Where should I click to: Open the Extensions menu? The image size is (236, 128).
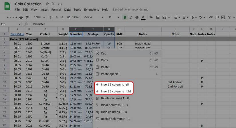pos(92,9)
